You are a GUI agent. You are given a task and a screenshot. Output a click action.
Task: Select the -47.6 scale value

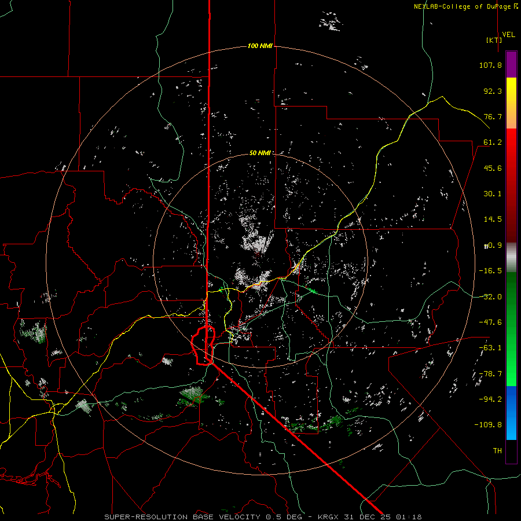tap(490, 322)
